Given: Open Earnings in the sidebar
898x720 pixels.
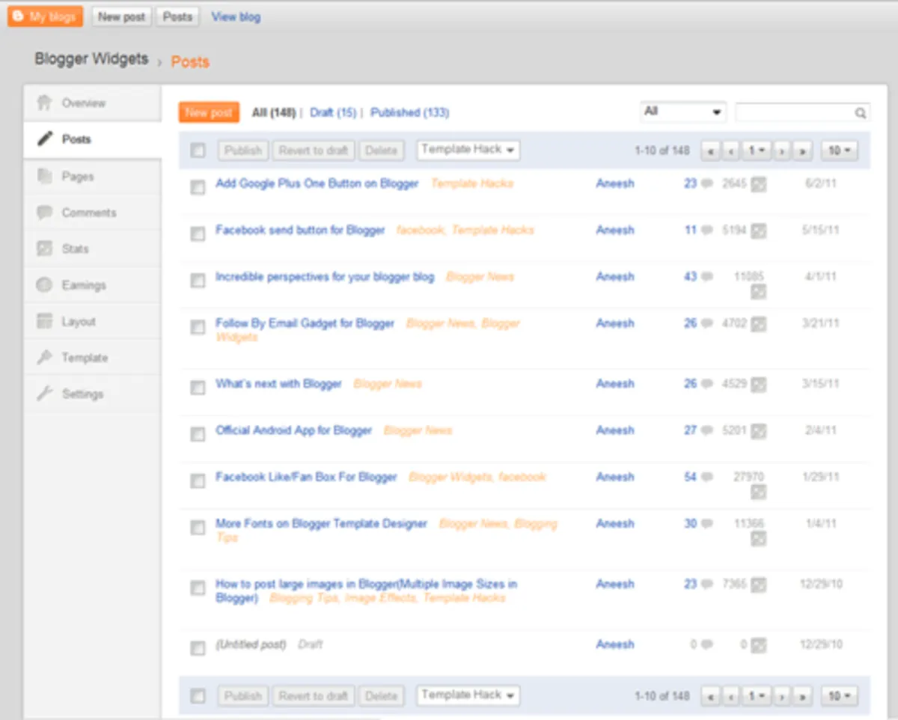Looking at the screenshot, I should tap(92, 285).
